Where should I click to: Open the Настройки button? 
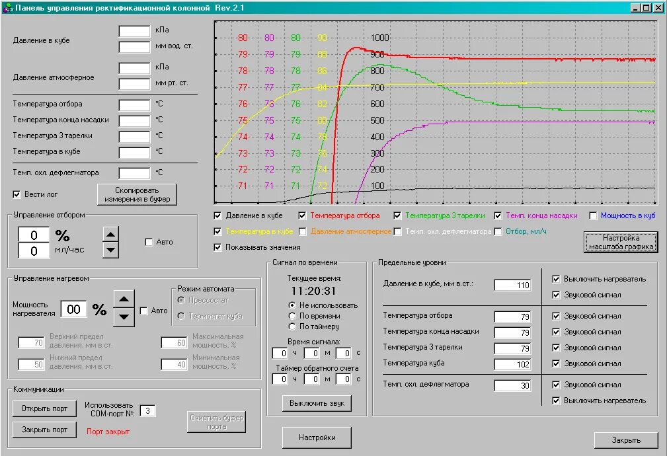317,437
